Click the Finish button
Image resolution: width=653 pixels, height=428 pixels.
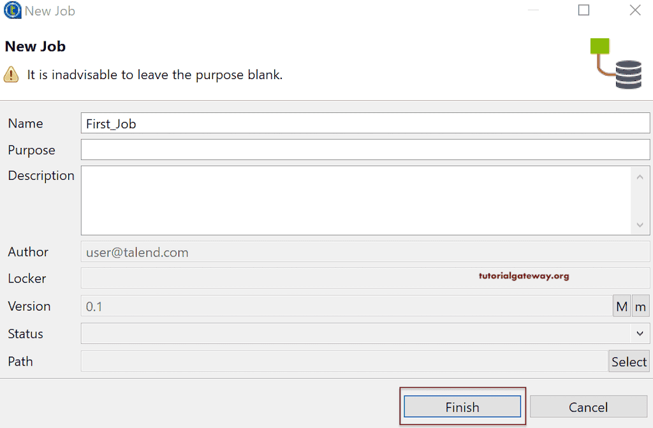[462, 407]
